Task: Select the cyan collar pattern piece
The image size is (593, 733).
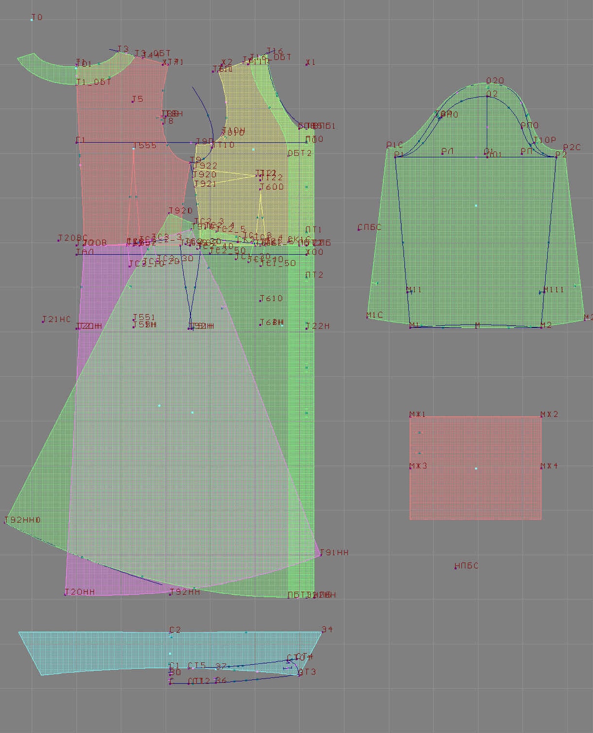Action: pyautogui.click(x=97, y=653)
